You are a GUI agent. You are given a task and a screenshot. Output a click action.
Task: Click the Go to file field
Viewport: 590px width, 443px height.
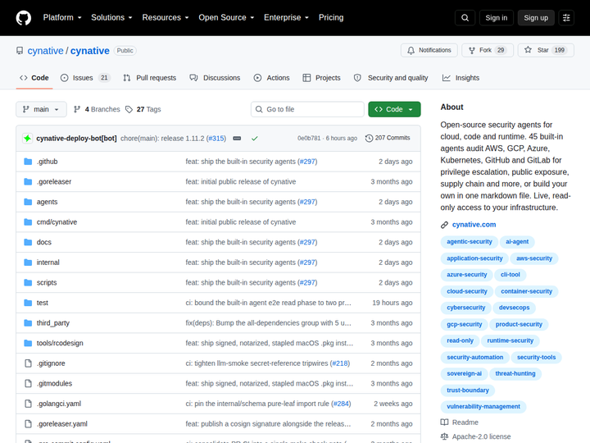(307, 109)
